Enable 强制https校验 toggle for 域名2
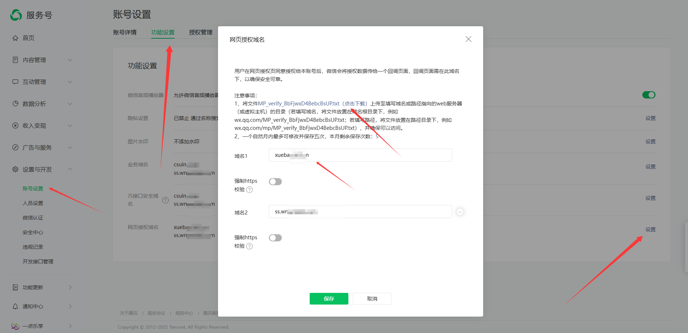 275,238
